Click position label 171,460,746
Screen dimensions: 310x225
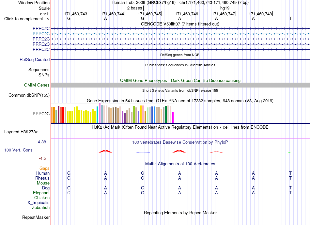pos(186,14)
